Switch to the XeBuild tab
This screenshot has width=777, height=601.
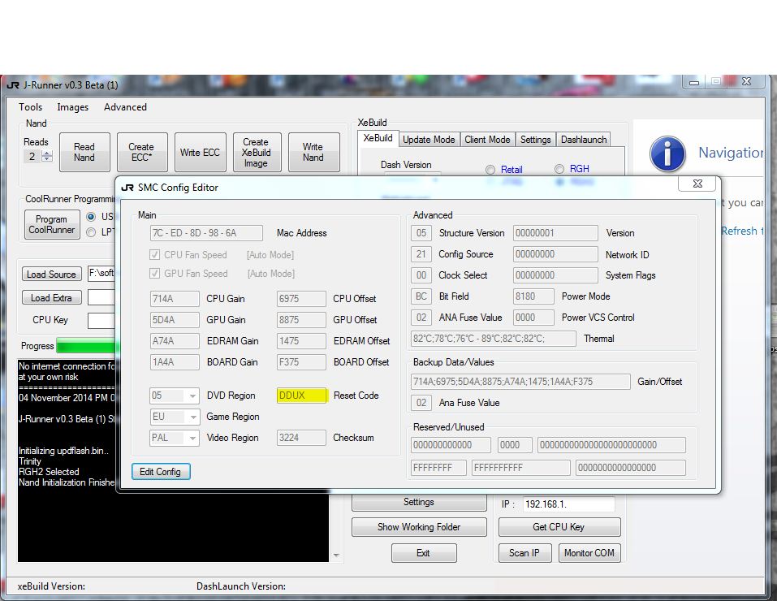378,138
